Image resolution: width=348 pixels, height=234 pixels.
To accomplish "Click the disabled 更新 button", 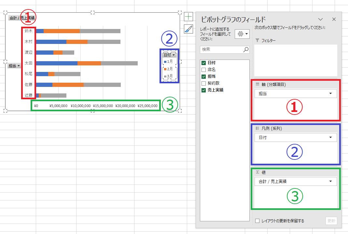I will pos(331,221).
